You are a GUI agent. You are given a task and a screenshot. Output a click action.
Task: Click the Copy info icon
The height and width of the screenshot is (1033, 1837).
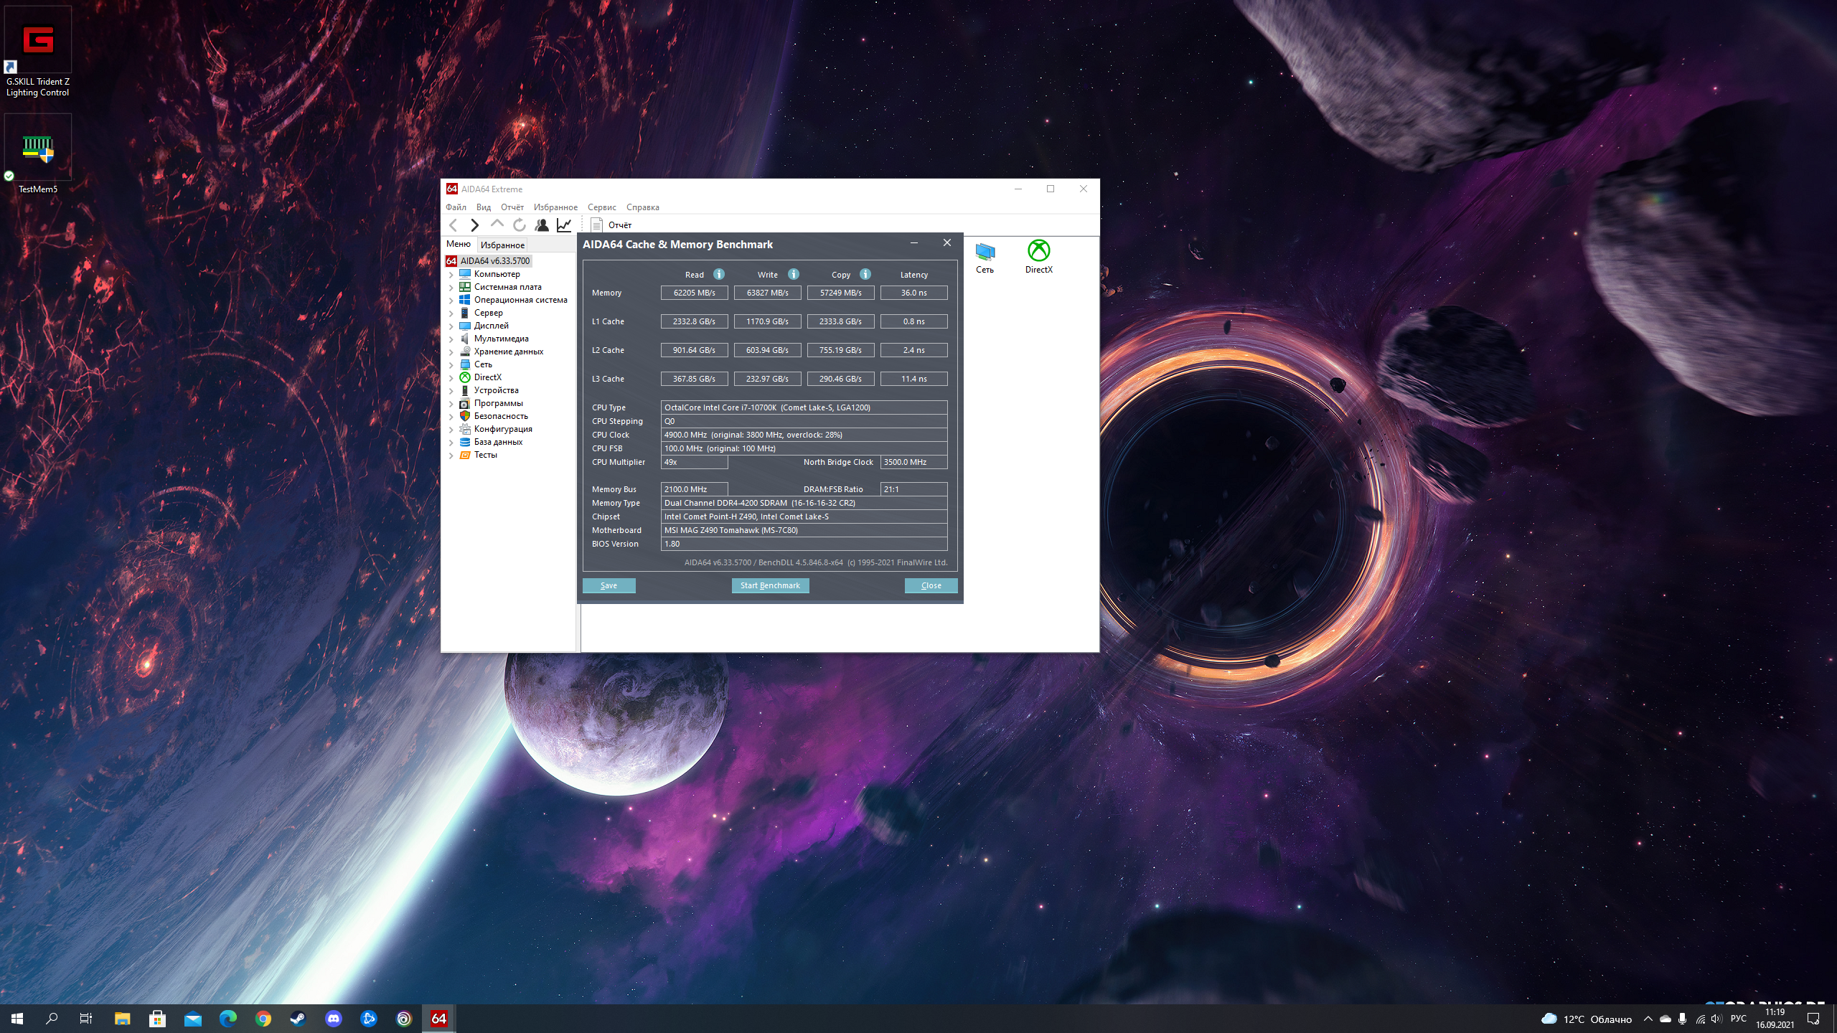point(865,274)
